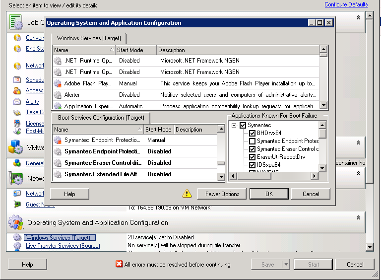Sort services by Start Mode column
The width and height of the screenshot is (381, 280).
point(135,50)
